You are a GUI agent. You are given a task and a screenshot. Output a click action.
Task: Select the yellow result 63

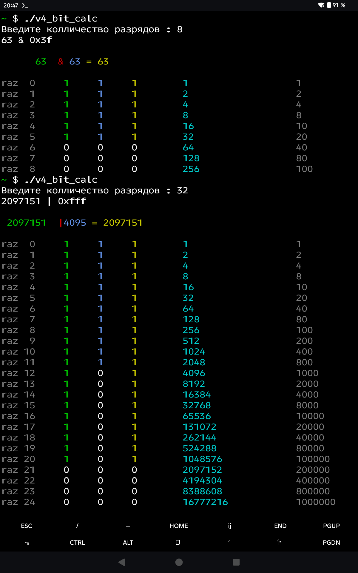103,61
